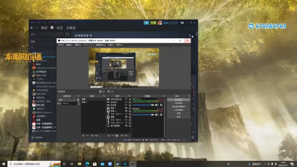
Task: Click 停止推流 button in controls
Action: pyautogui.click(x=179, y=100)
